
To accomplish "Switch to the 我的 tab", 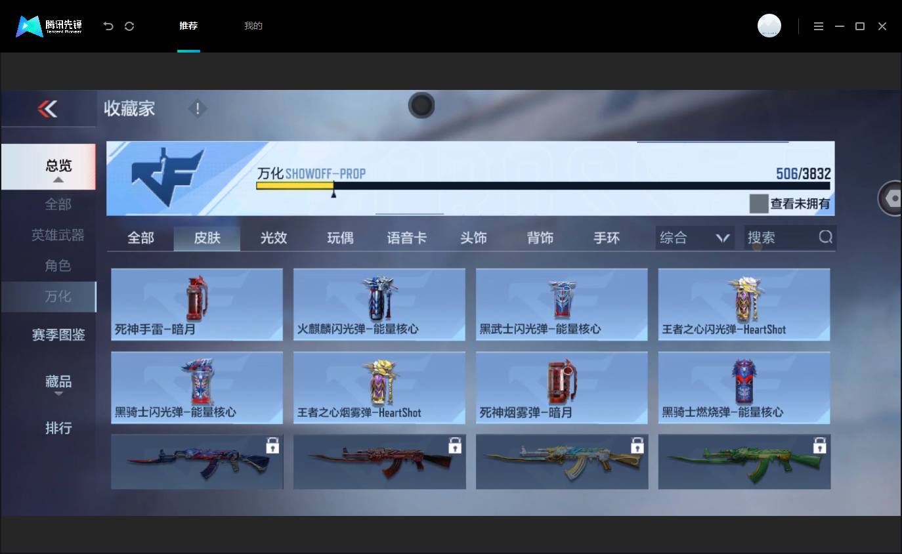I will 253,26.
